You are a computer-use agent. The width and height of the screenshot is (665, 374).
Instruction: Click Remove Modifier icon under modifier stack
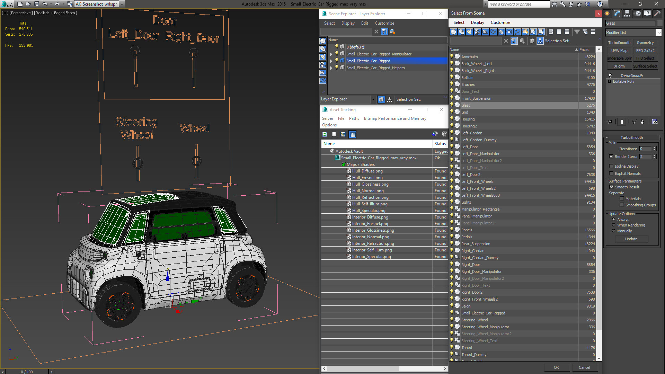click(642, 122)
